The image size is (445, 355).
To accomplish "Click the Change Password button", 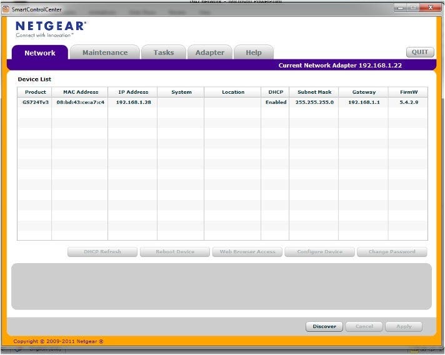I will tap(392, 252).
